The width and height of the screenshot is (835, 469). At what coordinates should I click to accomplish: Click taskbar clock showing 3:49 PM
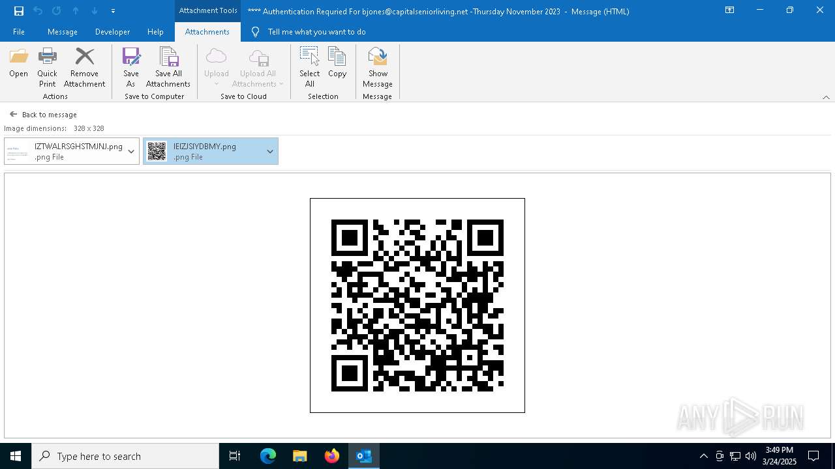(x=780, y=456)
